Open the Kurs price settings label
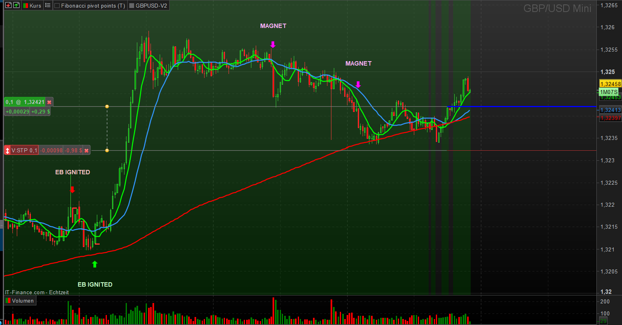The image size is (622, 325). tap(35, 6)
